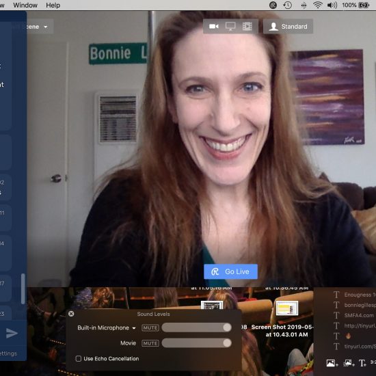
Task: Click the add image overlay icon
Action: click(x=332, y=363)
